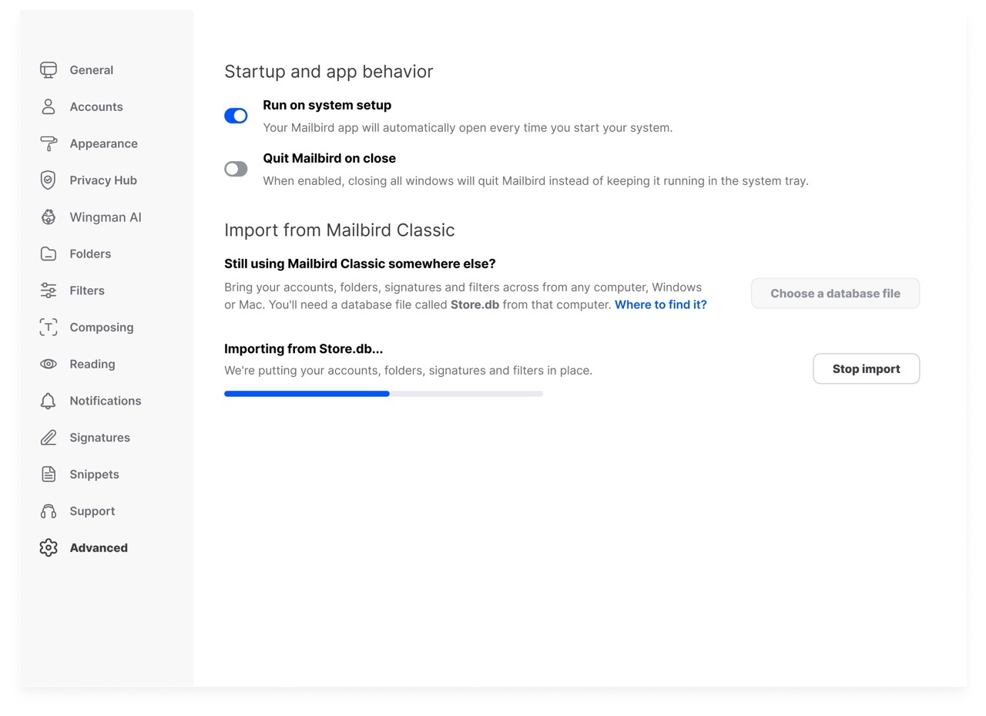This screenshot has height=716, width=986.
Task: Select the Advanced label in sidebar
Action: click(x=99, y=548)
